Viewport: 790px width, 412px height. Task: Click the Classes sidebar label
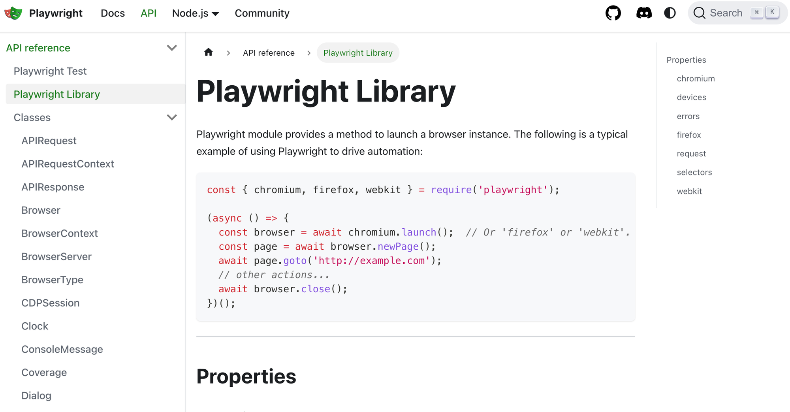click(x=32, y=117)
